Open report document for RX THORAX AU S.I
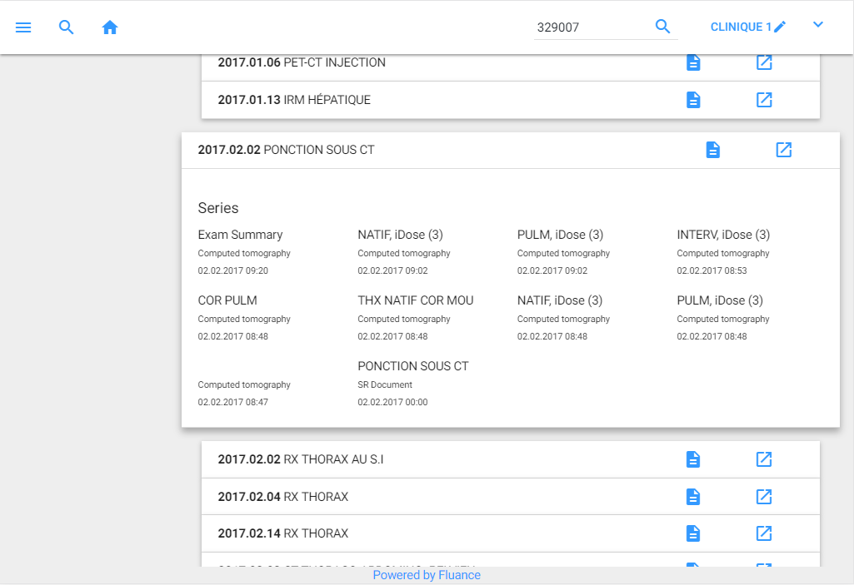Viewport: 854px width, 585px height. click(692, 459)
